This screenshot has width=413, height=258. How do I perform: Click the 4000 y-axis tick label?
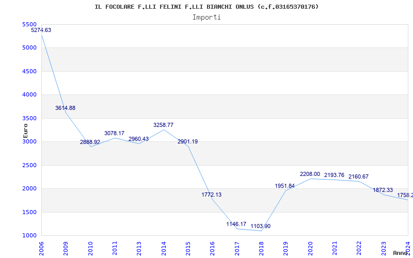(x=29, y=95)
